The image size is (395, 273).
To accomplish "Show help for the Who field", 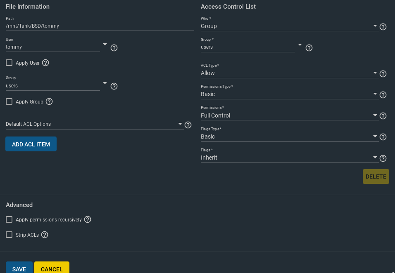I will click(383, 27).
